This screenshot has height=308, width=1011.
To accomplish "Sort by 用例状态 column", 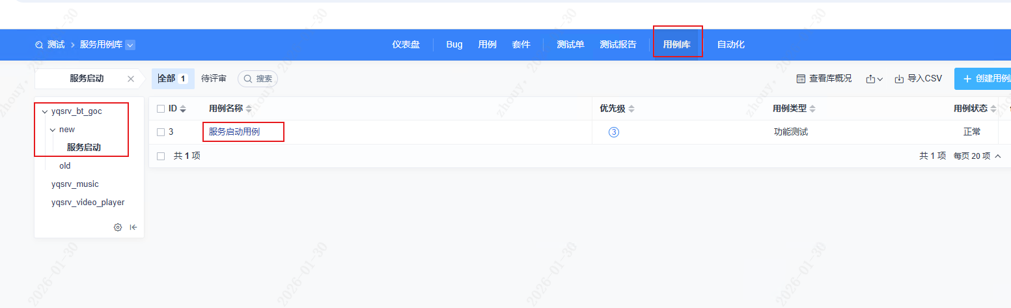I will (x=993, y=109).
